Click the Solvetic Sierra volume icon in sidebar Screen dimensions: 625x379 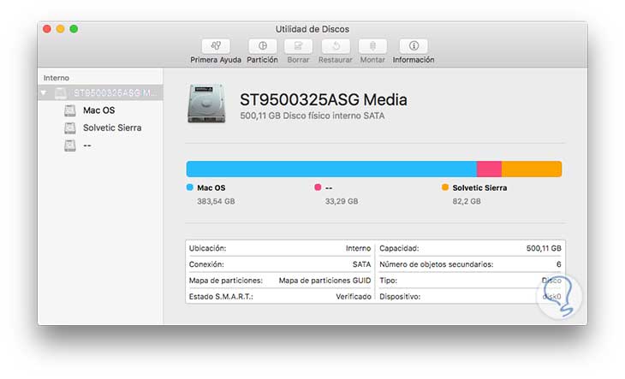coord(70,127)
